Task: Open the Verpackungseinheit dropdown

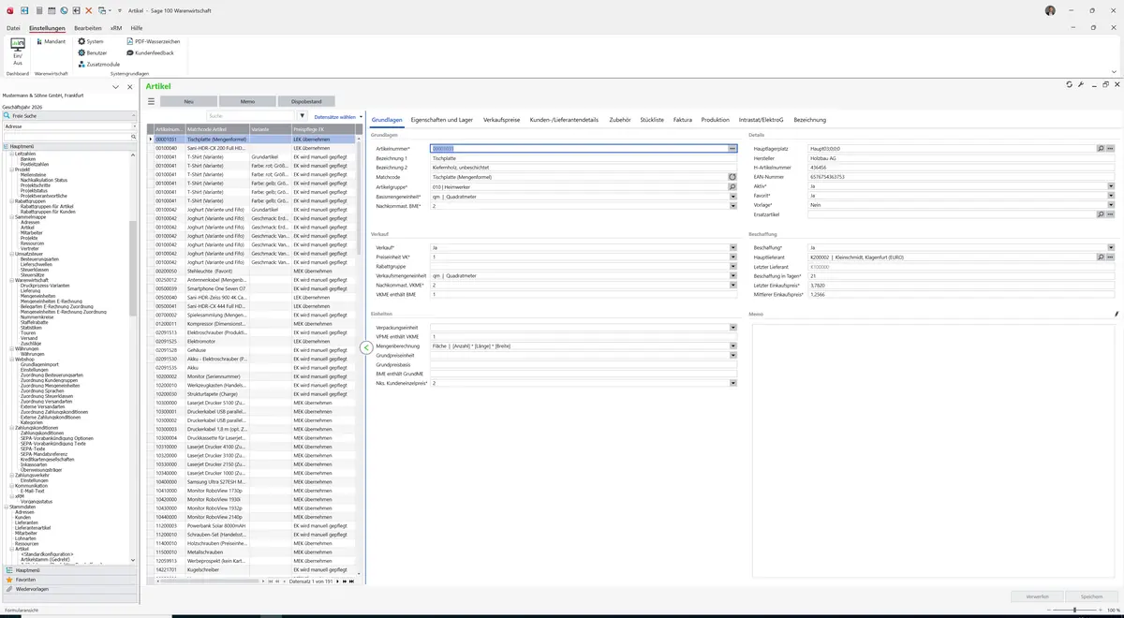Action: point(732,328)
